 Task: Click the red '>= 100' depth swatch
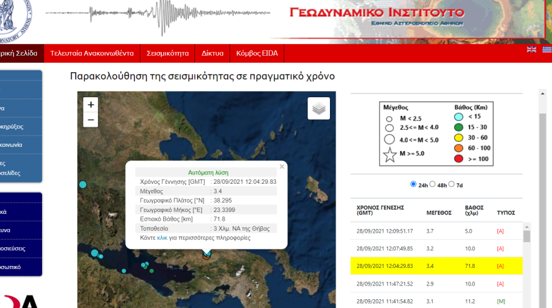pyautogui.click(x=459, y=159)
